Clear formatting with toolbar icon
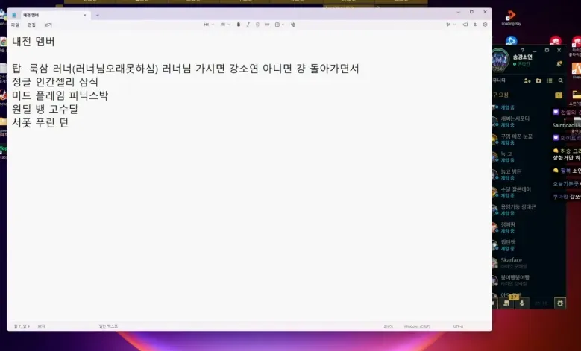Screen dimensions: 581x351 click(x=292, y=25)
